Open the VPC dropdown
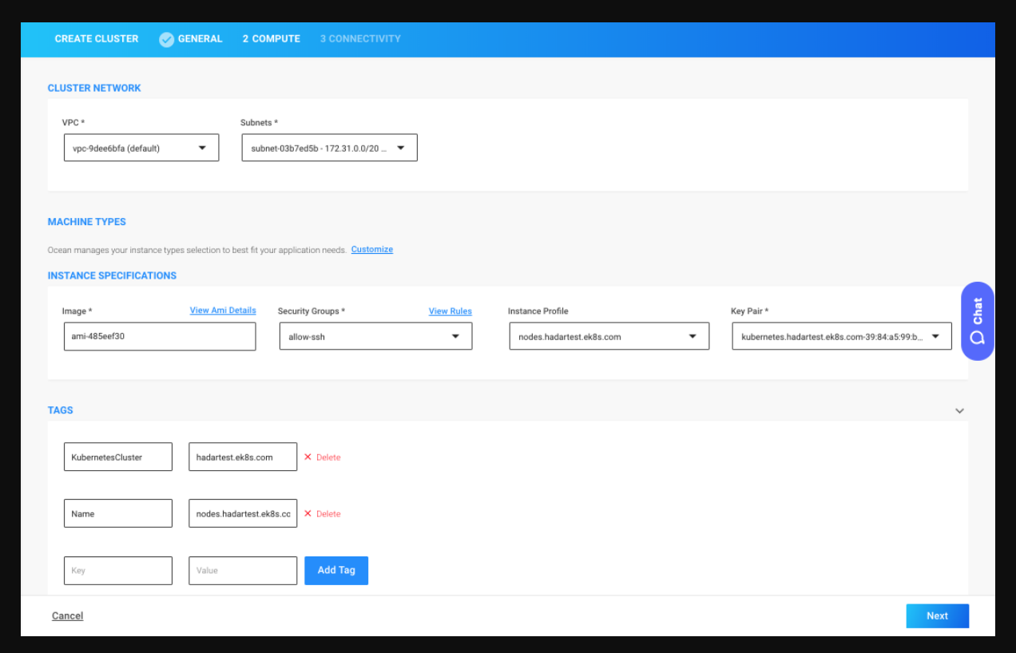The image size is (1016, 653). point(141,148)
